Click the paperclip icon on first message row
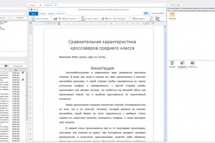Image resolution: width=215 pixels, height=143 pixels. tap(23, 73)
